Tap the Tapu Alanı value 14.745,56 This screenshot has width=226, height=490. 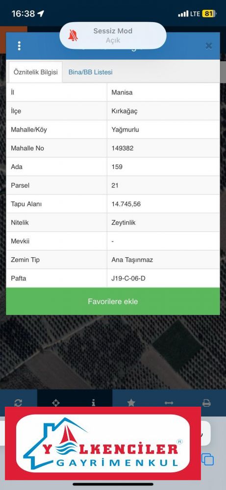pos(126,204)
